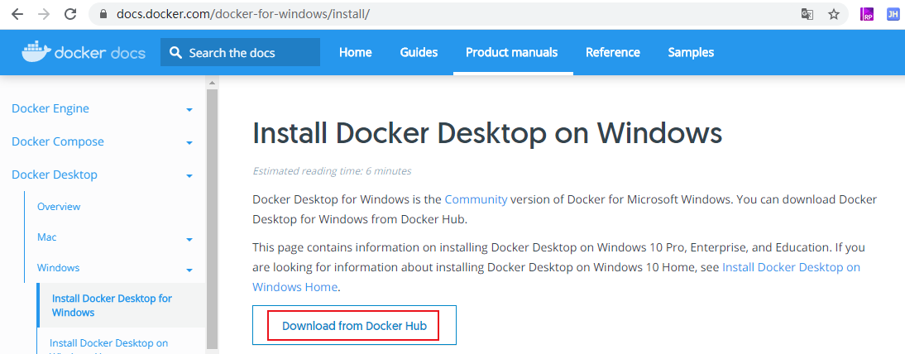905x354 pixels.
Task: Expand Docker Engine section arrow
Action: click(189, 110)
